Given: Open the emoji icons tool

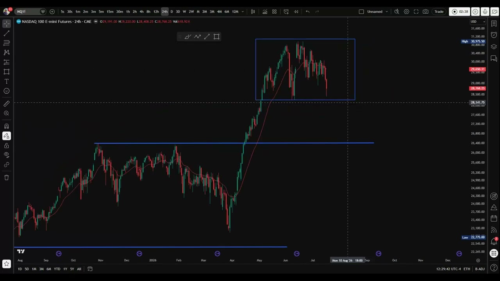Looking at the screenshot, I should click(x=7, y=91).
